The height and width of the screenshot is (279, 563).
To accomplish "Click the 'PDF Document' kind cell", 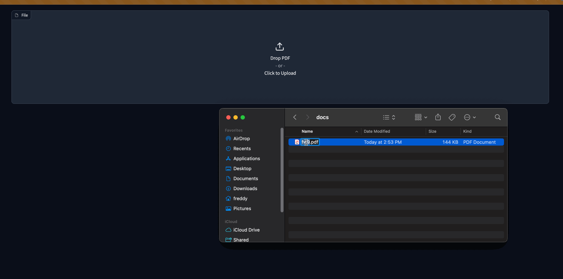I will (x=479, y=142).
